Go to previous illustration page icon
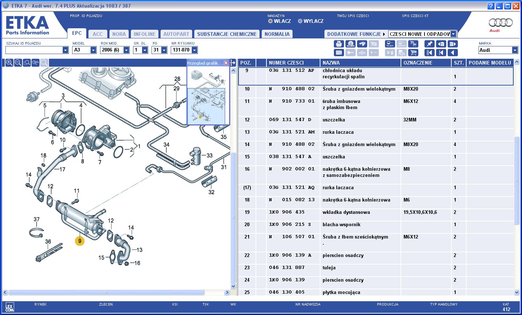The height and width of the screenshot is (315, 522). (x=441, y=44)
